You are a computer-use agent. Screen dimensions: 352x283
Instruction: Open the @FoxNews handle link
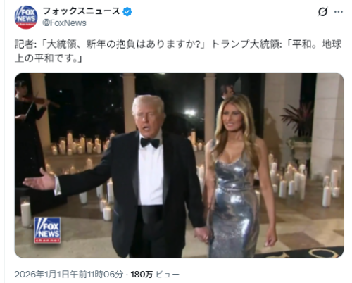64,23
